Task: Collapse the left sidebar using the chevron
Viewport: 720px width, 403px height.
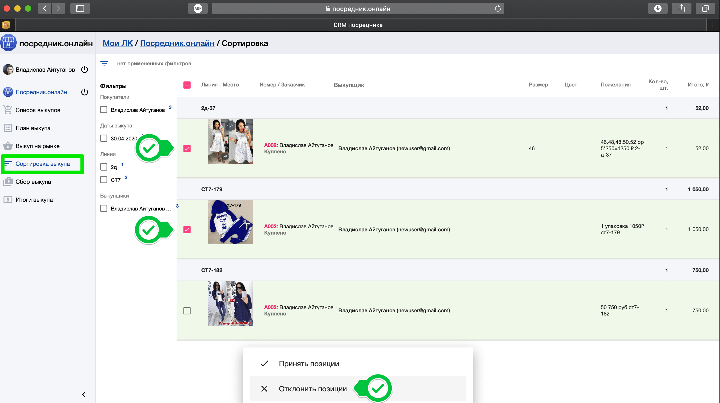Action: tap(84, 394)
